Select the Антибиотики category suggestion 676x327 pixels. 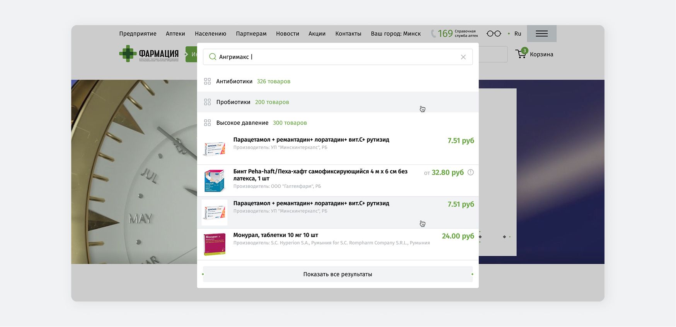click(234, 81)
